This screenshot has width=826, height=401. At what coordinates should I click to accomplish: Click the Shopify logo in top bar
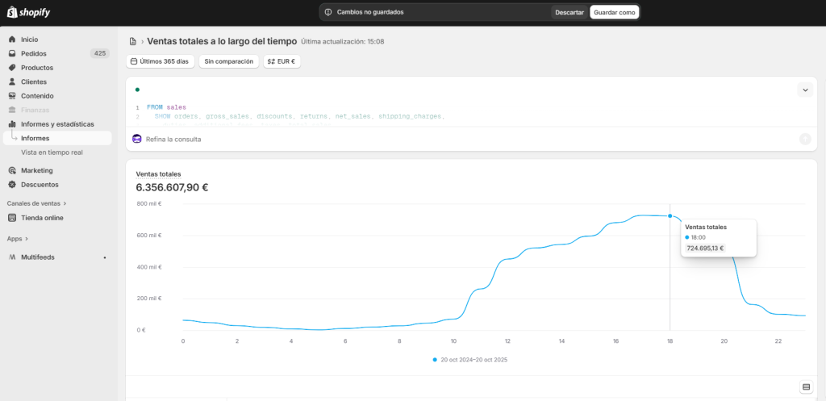[x=29, y=12]
